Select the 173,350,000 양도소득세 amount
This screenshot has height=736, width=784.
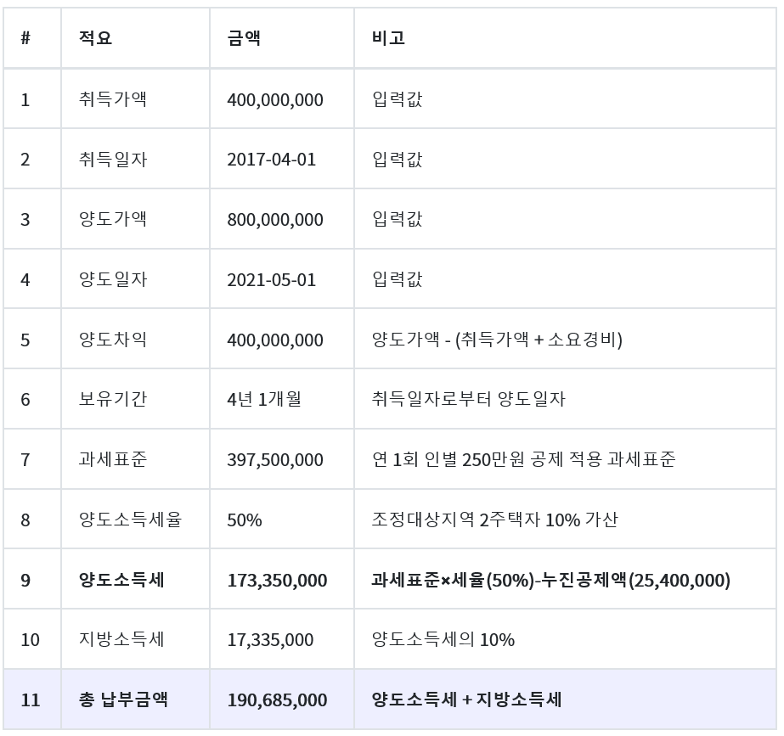tap(277, 580)
